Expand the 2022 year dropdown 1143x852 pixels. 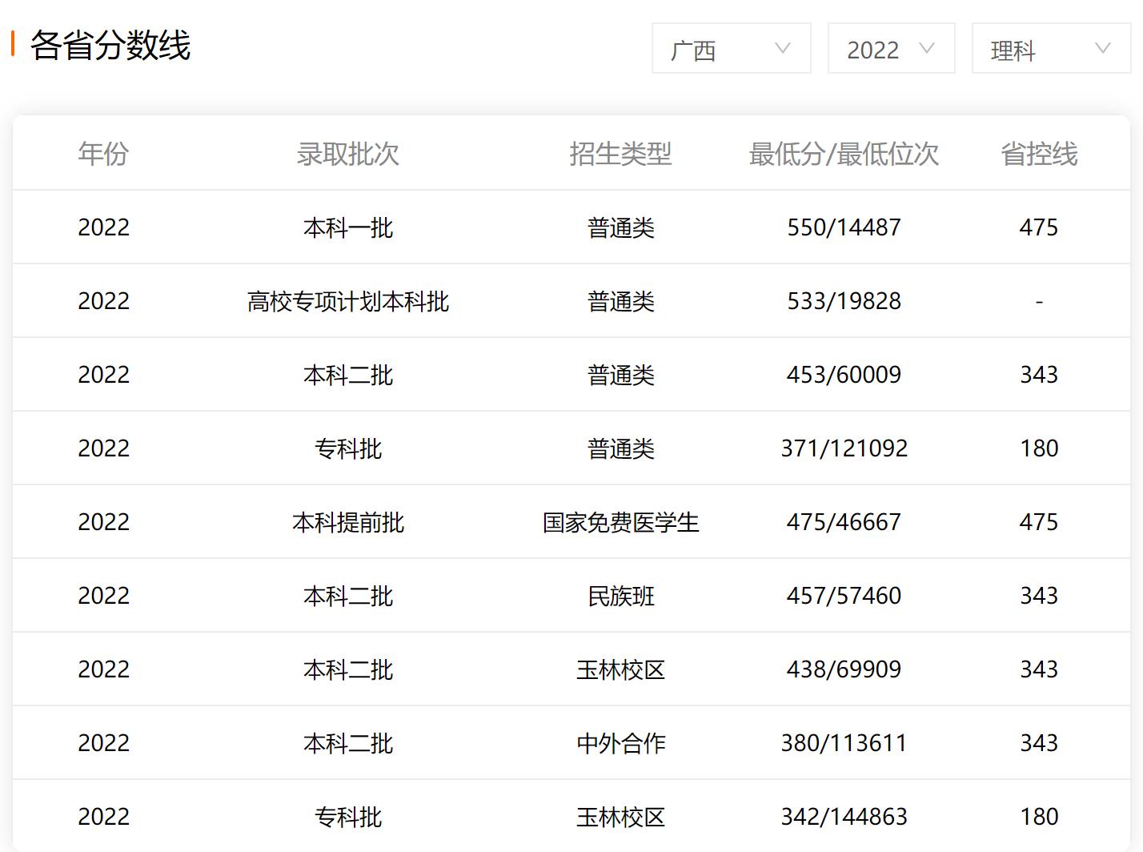pyautogui.click(x=890, y=49)
